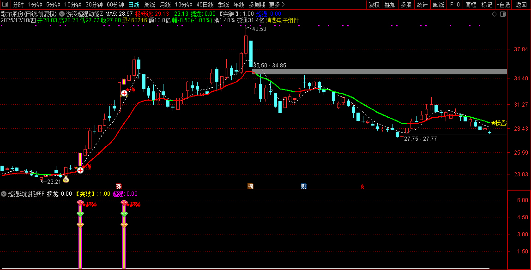Viewport: 531px width, 270px height.
Task: Click the red plus signal near 34.40 level
Action: [x=124, y=93]
